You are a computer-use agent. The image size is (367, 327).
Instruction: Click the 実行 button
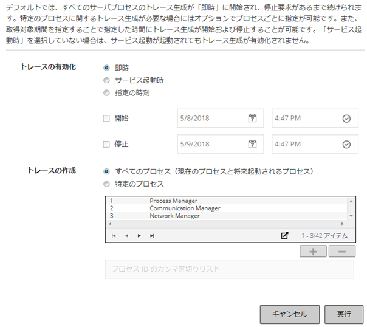click(x=344, y=314)
